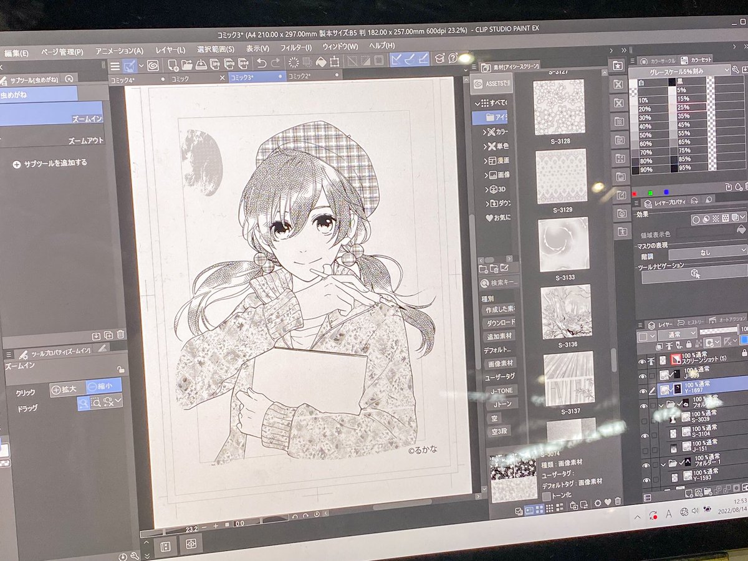Click the Tone effect dotted icon in Layer Property
Screen dimensions: 748x561
pos(716,219)
